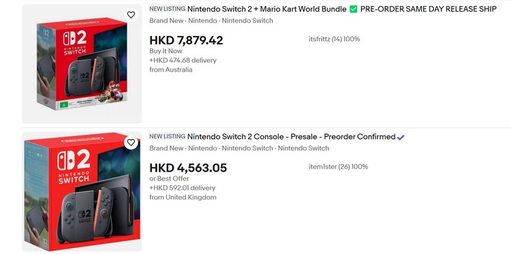
Task: Open Mario Kart World Bundle product image
Action: 82,64
